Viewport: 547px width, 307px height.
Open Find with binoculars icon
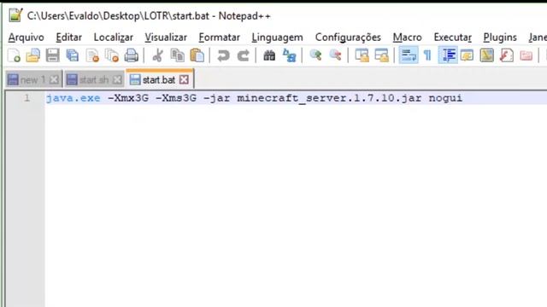coord(269,55)
